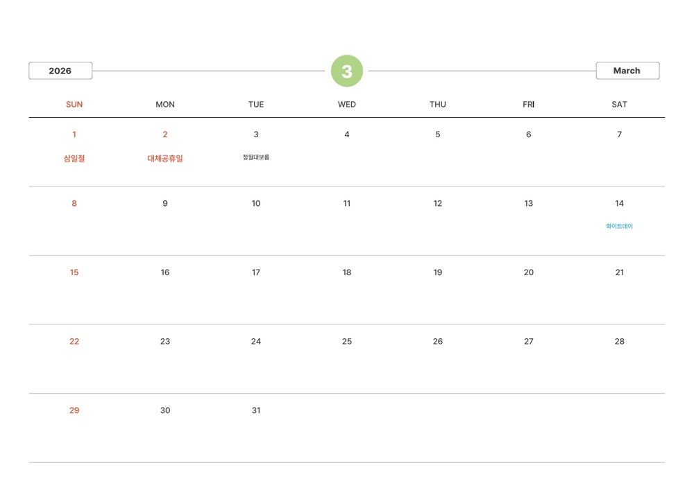
Task: Click the 2026 year box
Action: 60,71
